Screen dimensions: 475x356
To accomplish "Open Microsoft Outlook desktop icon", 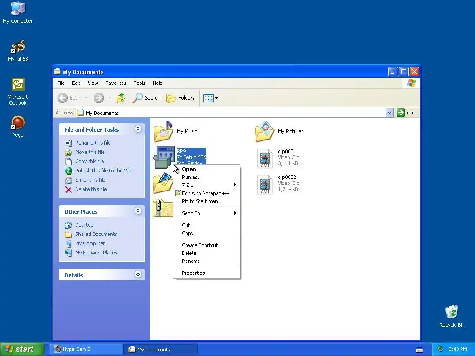I will coord(18,92).
